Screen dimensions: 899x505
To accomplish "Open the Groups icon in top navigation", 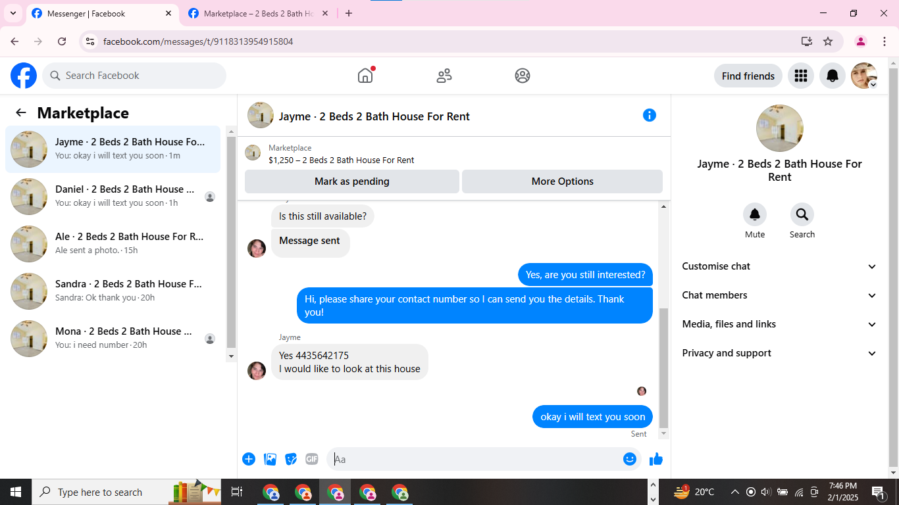I will (x=523, y=76).
